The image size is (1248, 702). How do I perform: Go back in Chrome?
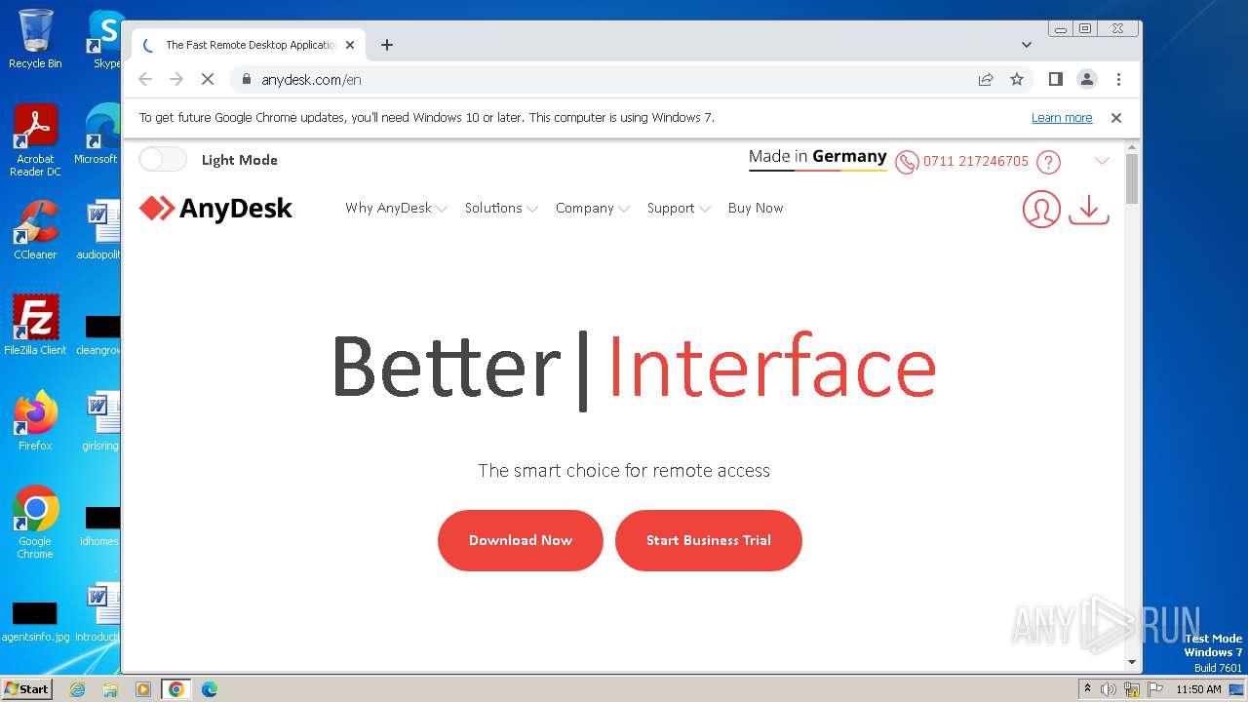pos(145,79)
